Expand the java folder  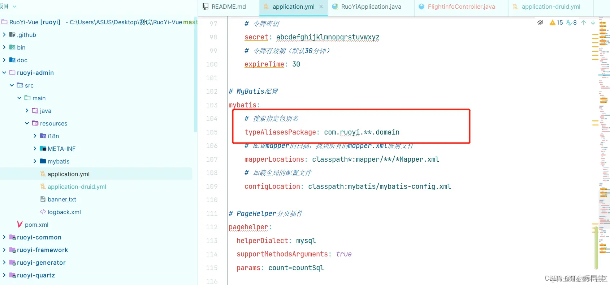pyautogui.click(x=27, y=111)
